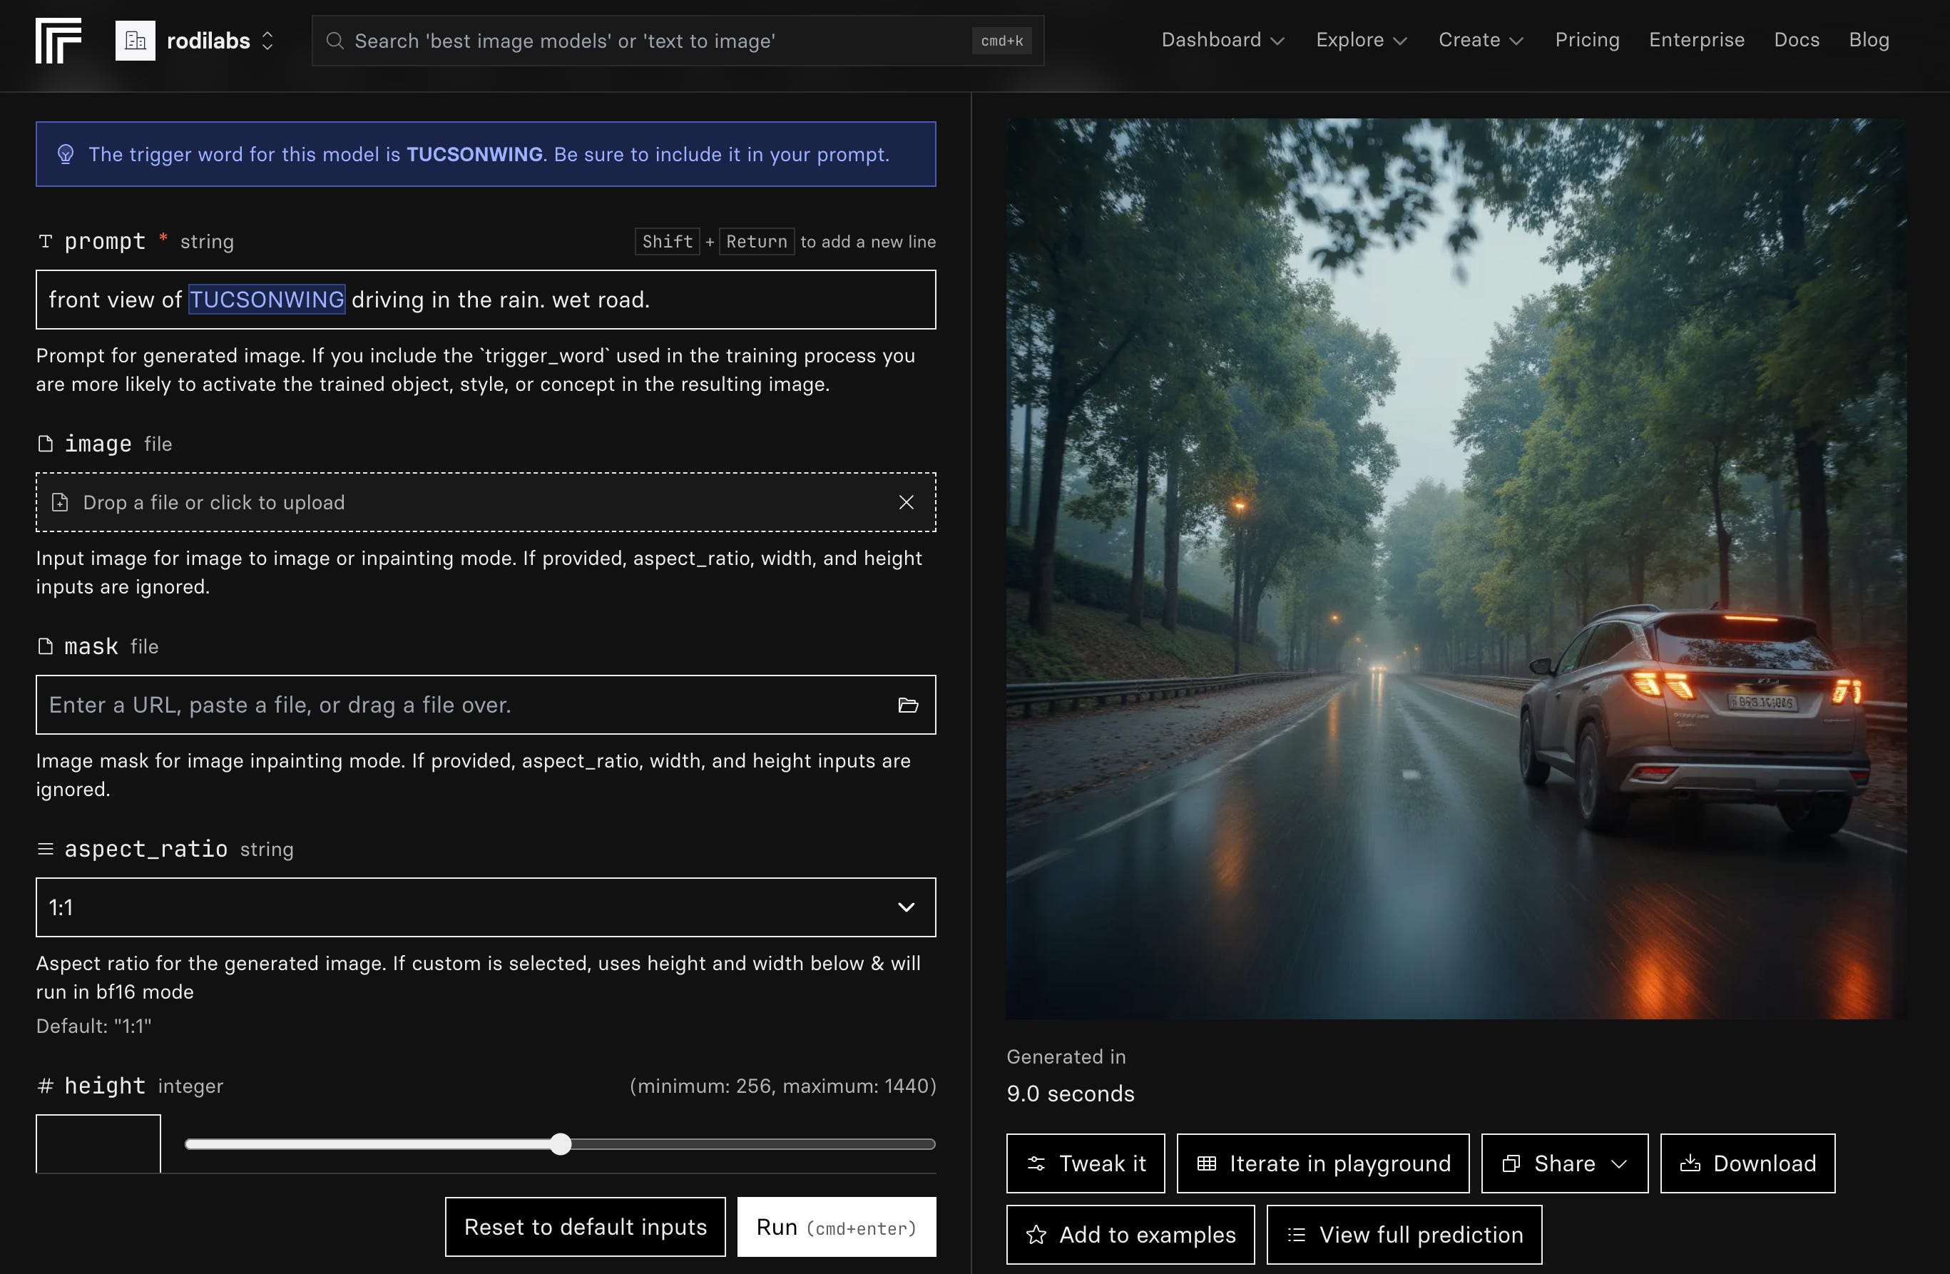Image resolution: width=1950 pixels, height=1274 pixels.
Task: Open the Dashboard menu
Action: tap(1222, 40)
